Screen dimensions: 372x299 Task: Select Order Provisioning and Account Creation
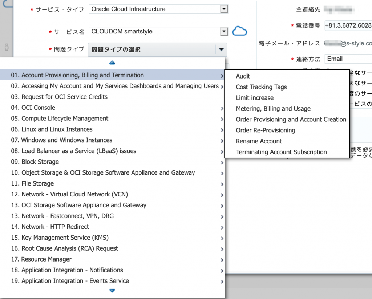coord(287,119)
